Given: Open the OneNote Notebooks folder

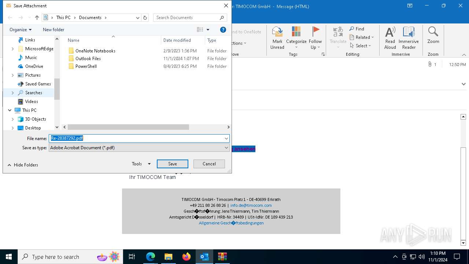Looking at the screenshot, I should tap(95, 51).
